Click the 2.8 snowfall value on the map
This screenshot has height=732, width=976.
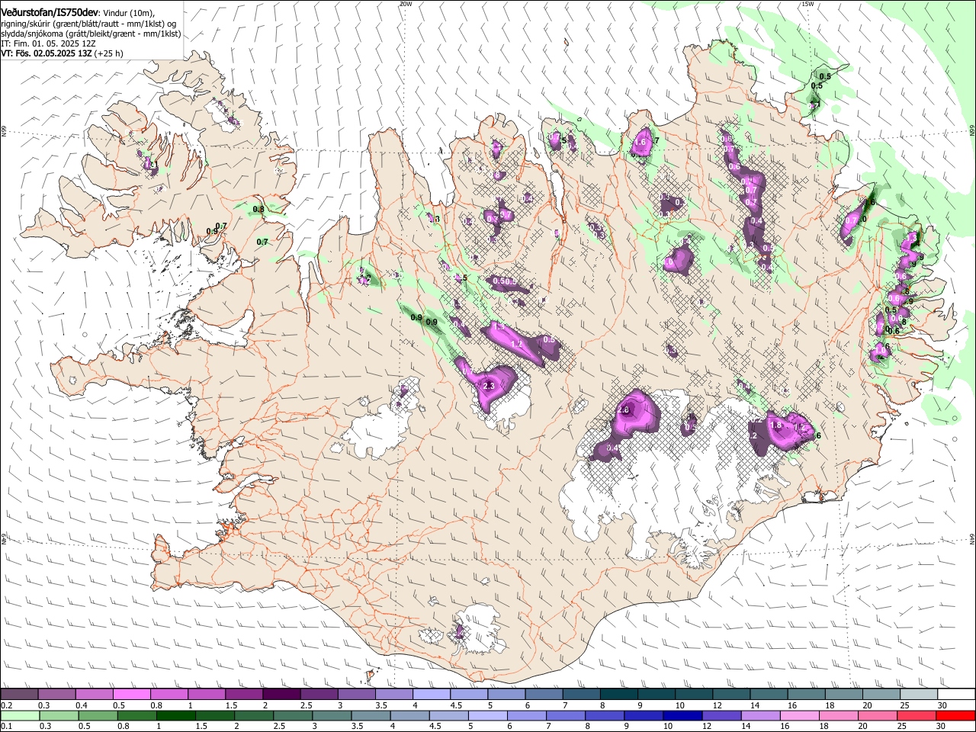coord(624,410)
